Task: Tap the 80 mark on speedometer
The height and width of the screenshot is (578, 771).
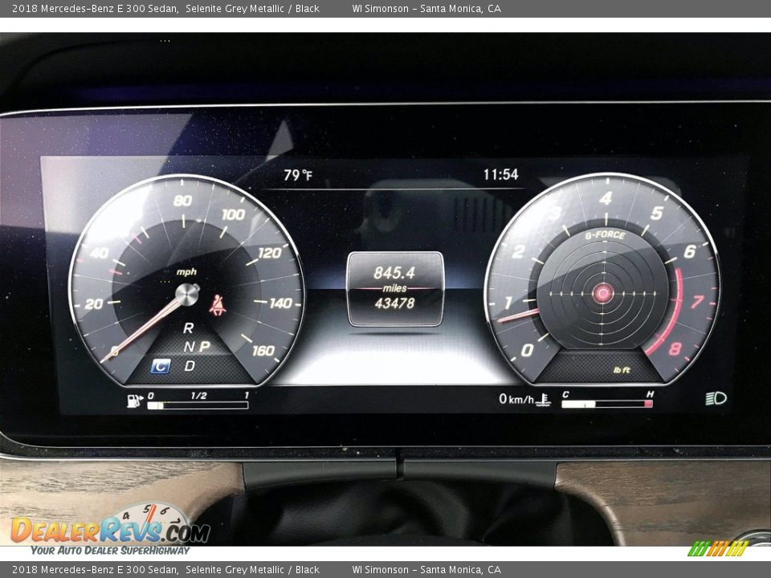Action: pos(182,201)
